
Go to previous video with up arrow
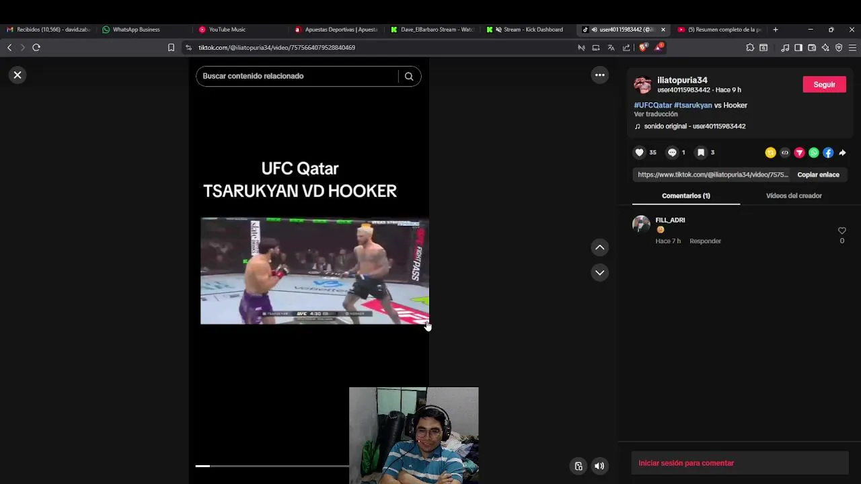(x=600, y=247)
